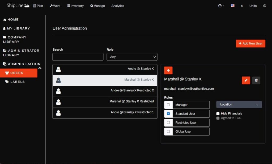Image resolution: width=272 pixels, height=164 pixels.
Task: Click the pencil edit user icon
Action: pos(246,80)
